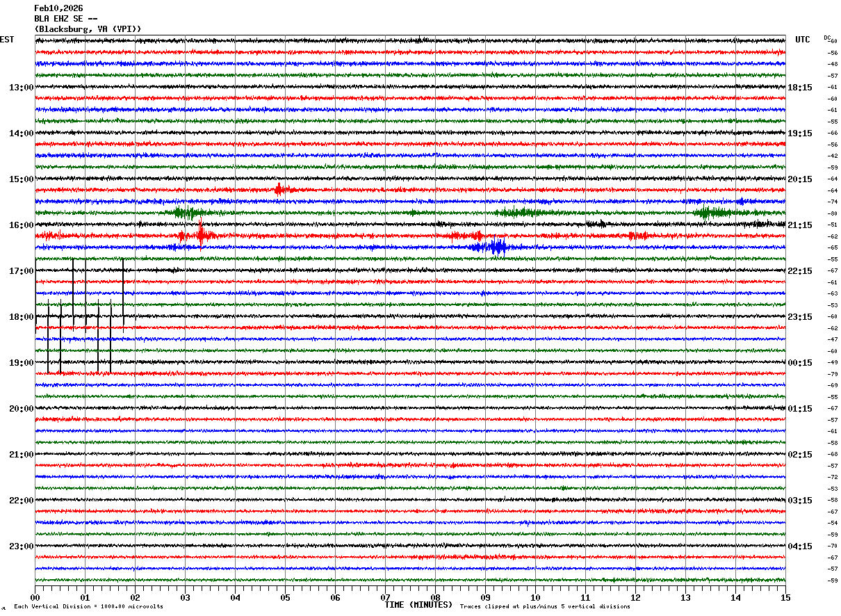Image resolution: width=841 pixels, height=616 pixels.
Task: Click the "02:15" UTC time label
Action: pyautogui.click(x=800, y=455)
